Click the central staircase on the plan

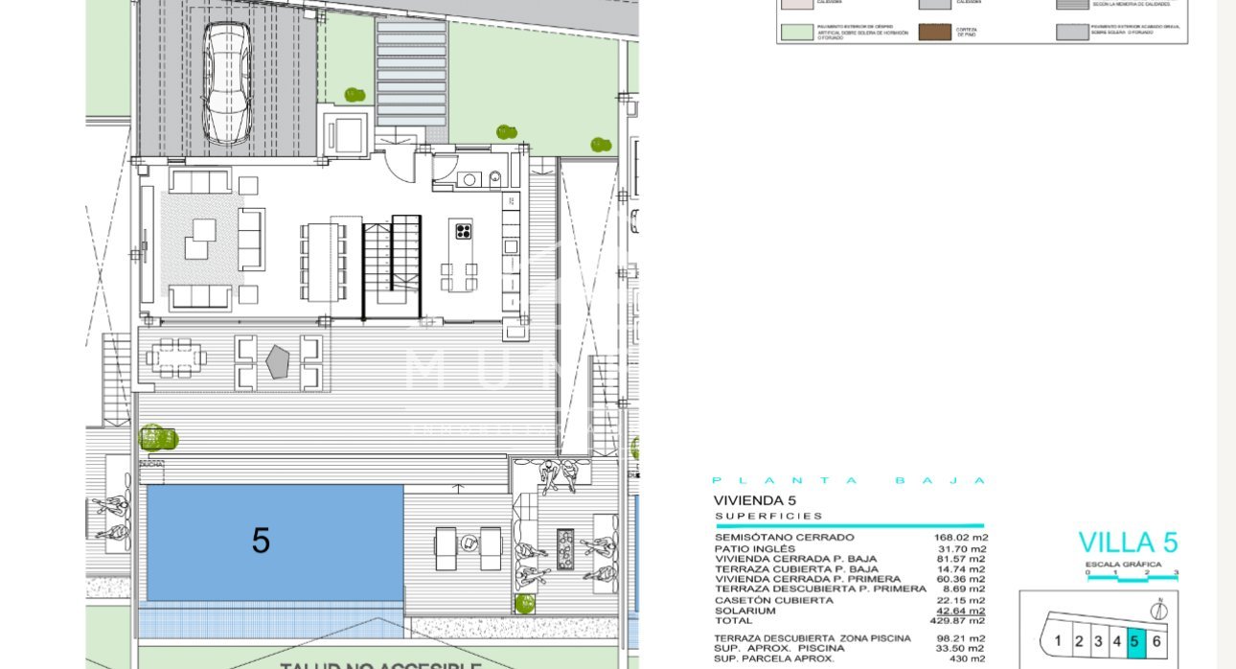(x=391, y=266)
